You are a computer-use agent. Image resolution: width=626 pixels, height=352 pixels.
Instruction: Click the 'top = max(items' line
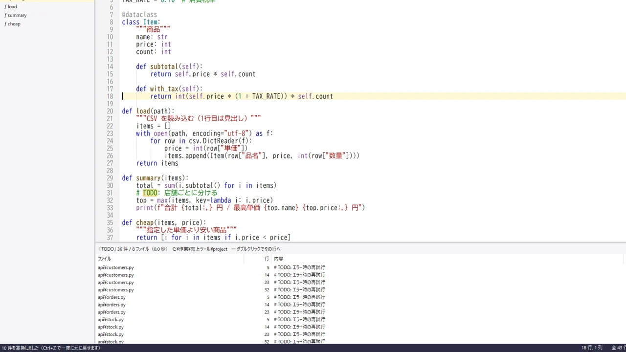tap(204, 200)
